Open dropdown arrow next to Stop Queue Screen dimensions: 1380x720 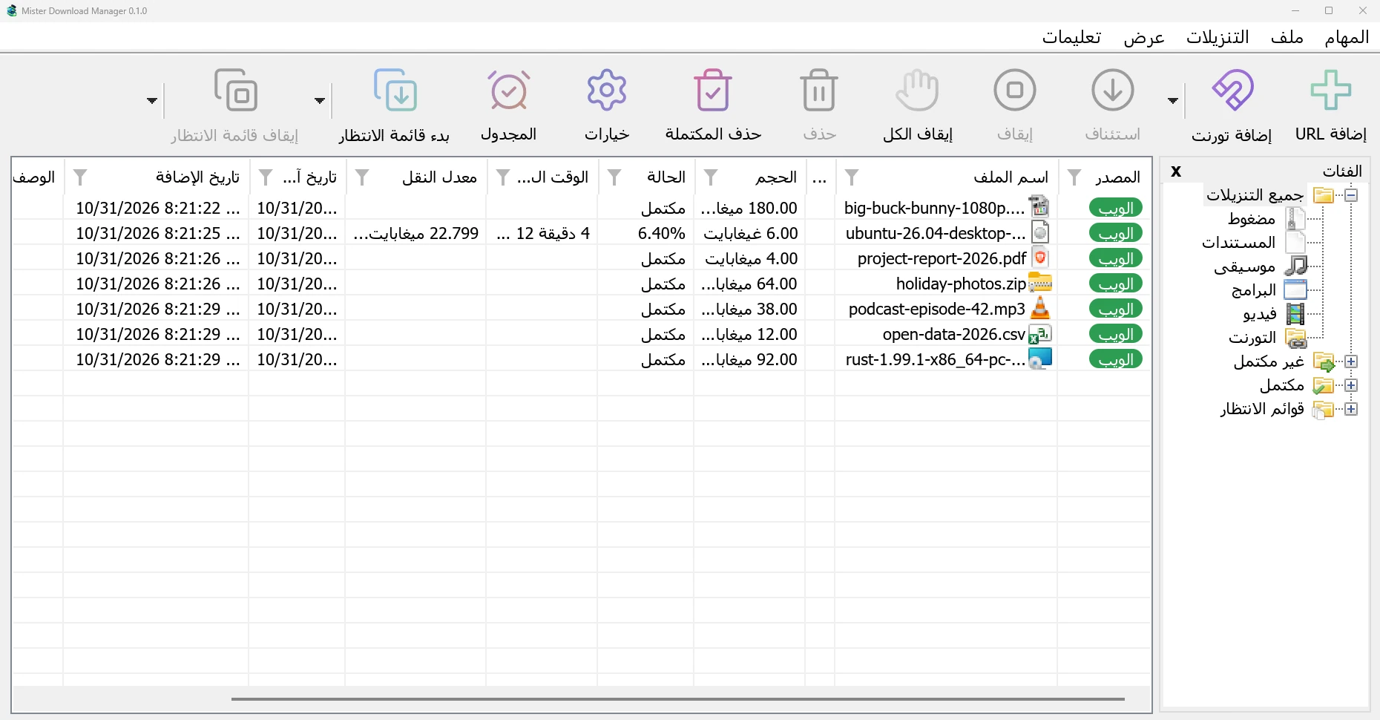152,100
